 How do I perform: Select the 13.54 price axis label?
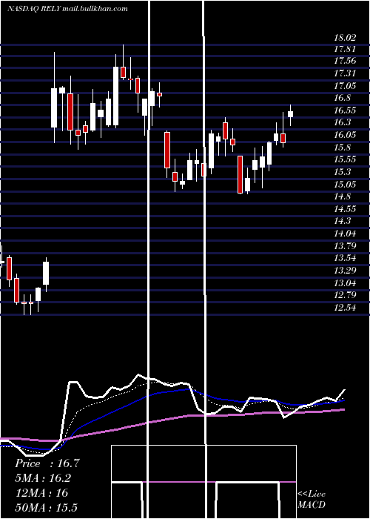(345, 258)
